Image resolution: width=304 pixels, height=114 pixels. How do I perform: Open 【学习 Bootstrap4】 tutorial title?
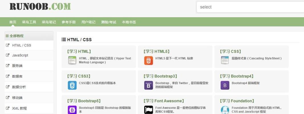[237, 76]
